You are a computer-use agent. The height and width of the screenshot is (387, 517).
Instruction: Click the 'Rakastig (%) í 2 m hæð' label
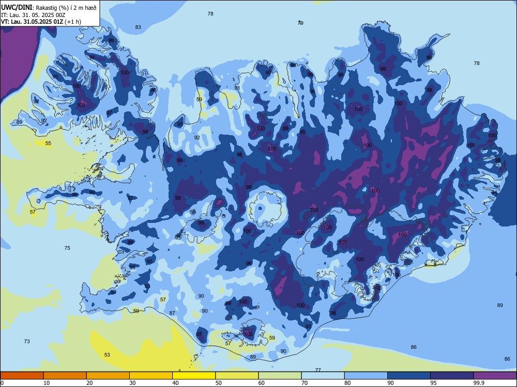tap(66, 8)
